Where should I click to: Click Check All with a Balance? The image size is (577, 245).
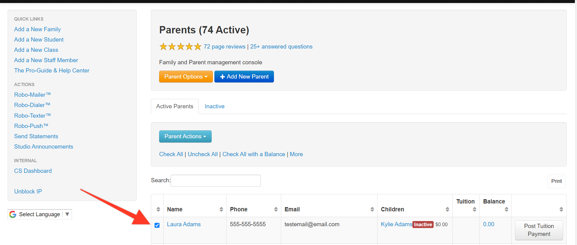254,154
